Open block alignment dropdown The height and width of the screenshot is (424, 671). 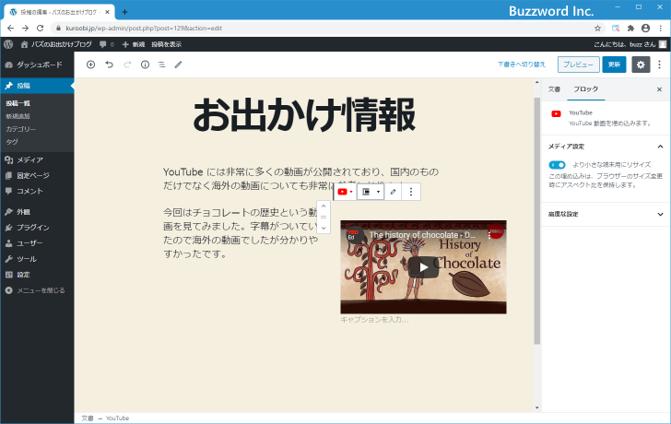tap(371, 192)
